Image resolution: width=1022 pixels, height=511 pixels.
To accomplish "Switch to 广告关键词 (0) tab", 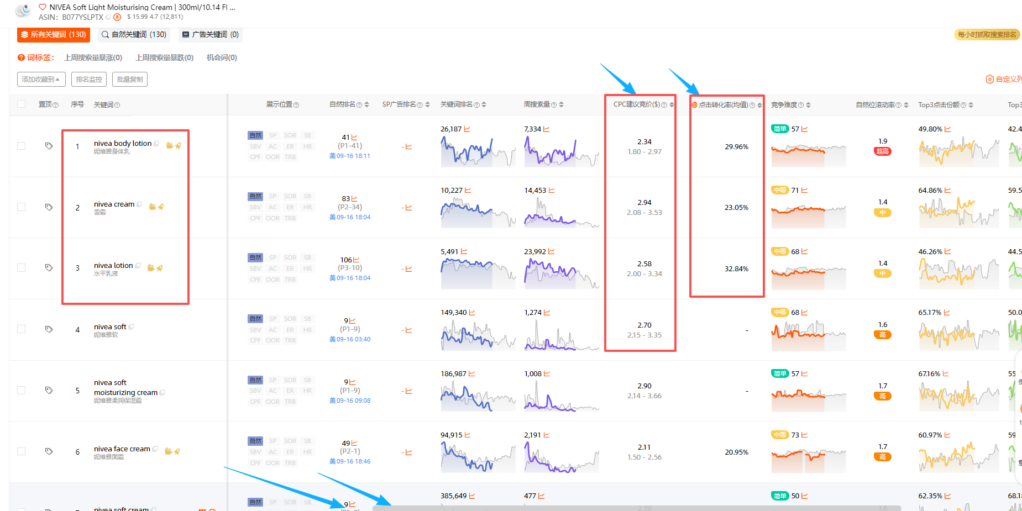I will [211, 35].
